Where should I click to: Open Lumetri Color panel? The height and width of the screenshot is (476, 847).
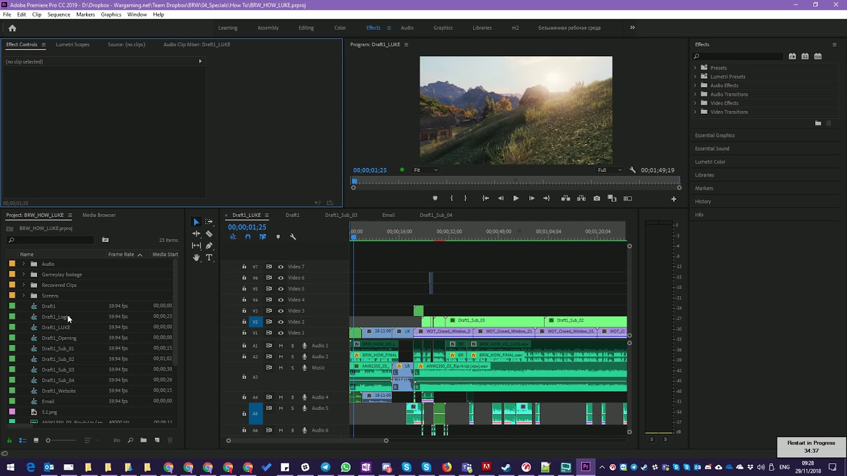(x=710, y=162)
